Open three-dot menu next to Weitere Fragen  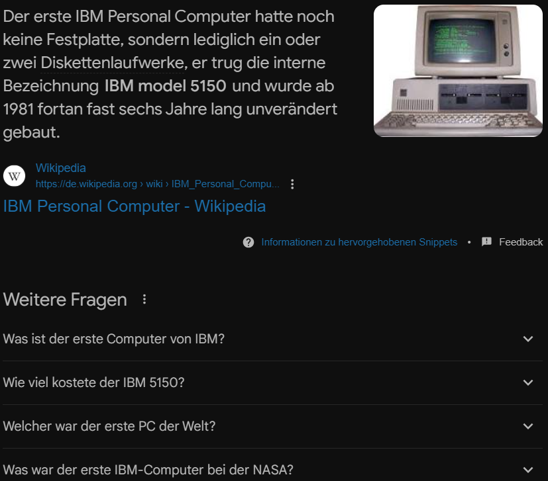coord(144,299)
